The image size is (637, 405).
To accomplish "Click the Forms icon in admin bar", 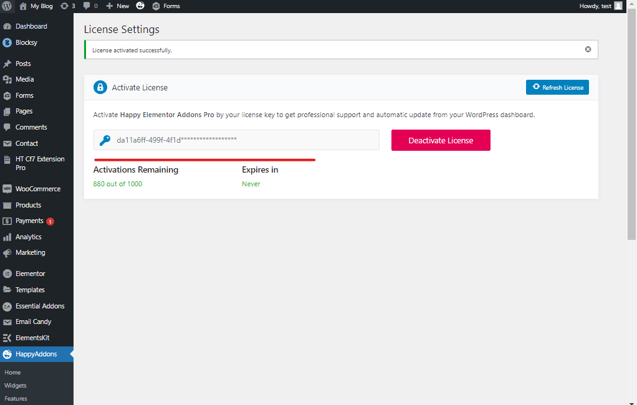I will 156,6.
